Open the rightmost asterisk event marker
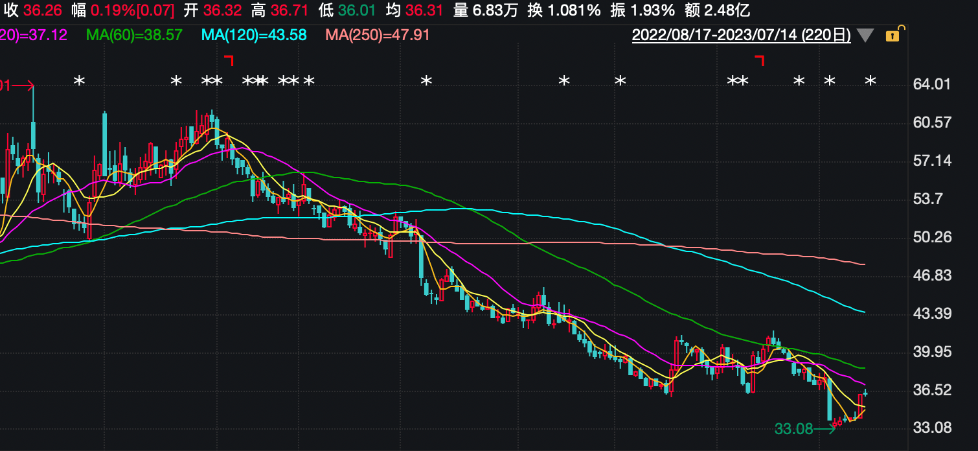This screenshot has width=978, height=451. point(870,81)
